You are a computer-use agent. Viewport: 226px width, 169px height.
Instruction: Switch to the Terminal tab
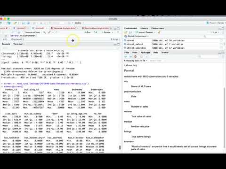tap(18, 44)
